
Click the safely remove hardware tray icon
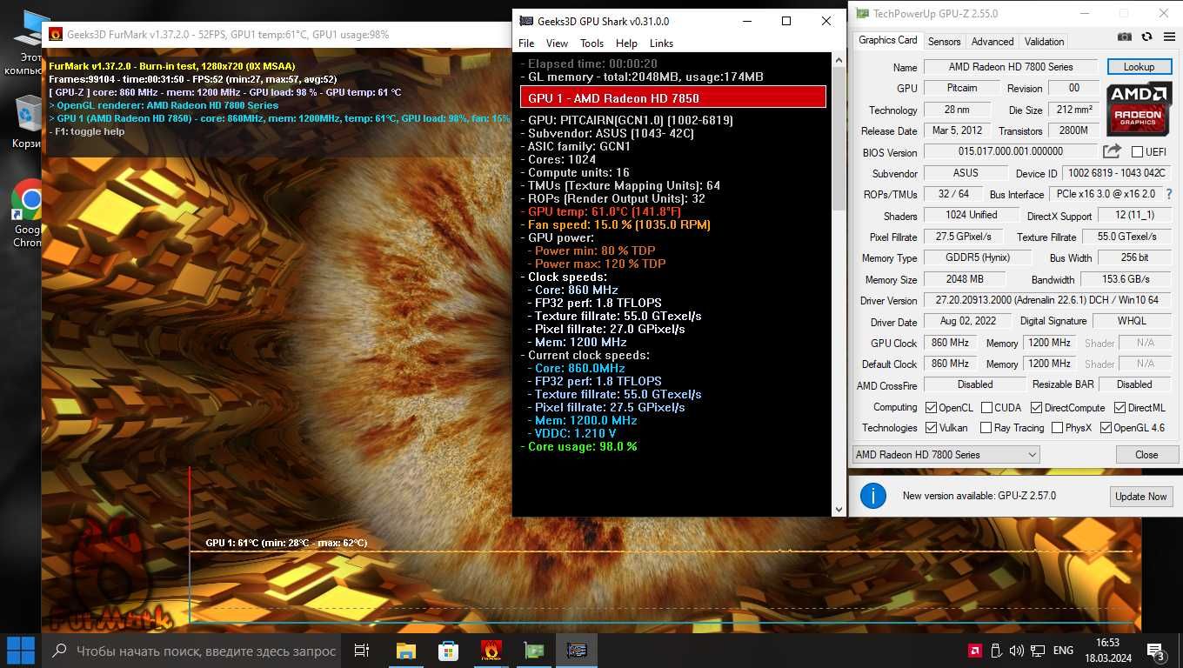point(996,651)
